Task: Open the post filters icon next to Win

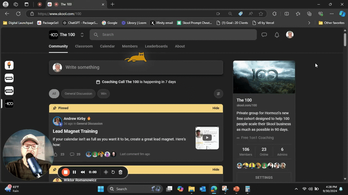Action: 219,94
